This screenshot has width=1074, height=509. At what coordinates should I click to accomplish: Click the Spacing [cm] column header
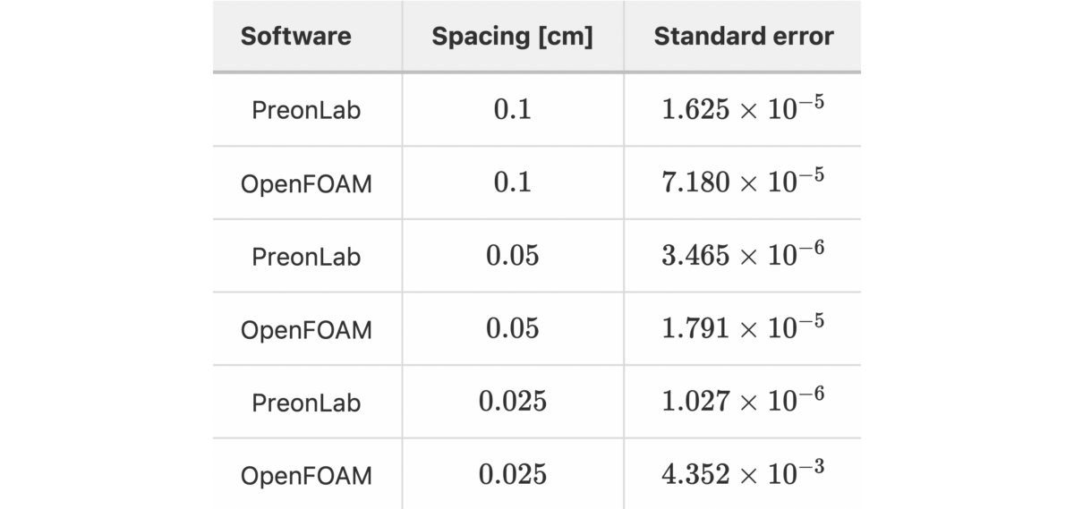pyautogui.click(x=512, y=37)
